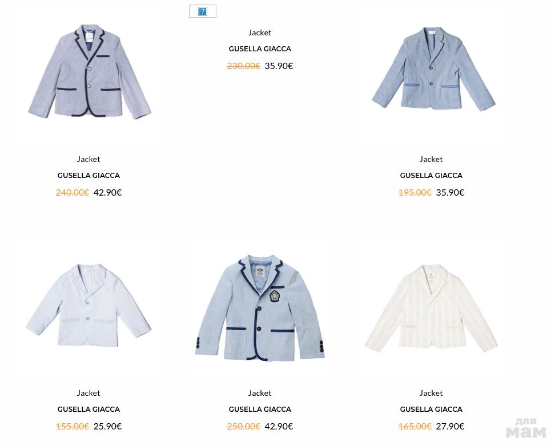Click the Jacket label above 155.00€ item
This screenshot has height=446, width=555.
[x=89, y=393]
